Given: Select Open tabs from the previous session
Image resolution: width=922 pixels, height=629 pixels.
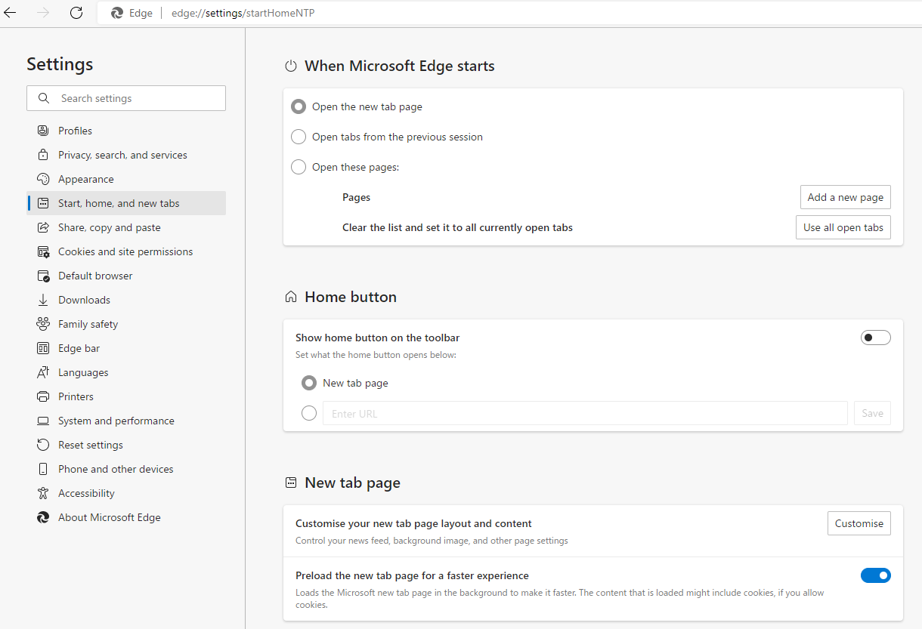Looking at the screenshot, I should point(299,137).
